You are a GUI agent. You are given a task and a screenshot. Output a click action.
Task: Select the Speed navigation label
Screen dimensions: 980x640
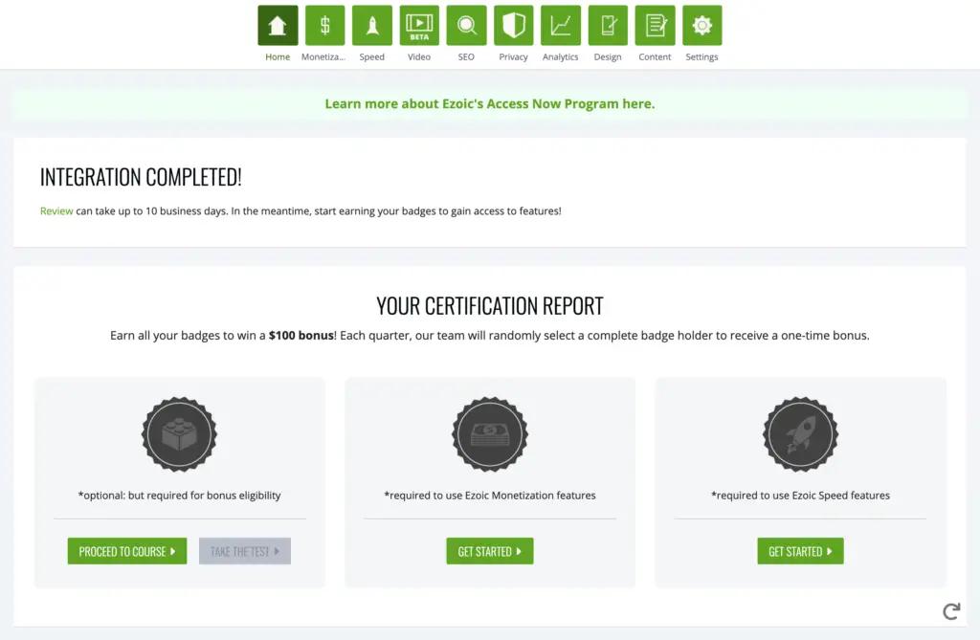pos(372,56)
